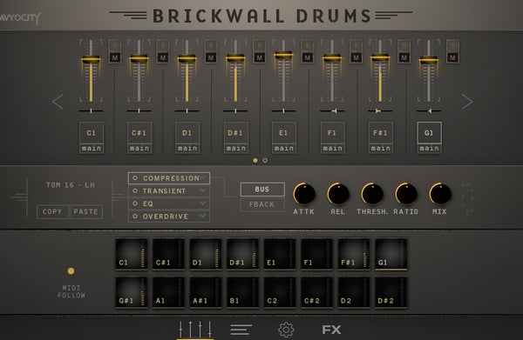Trigger the B1 drum pad

click(x=242, y=292)
